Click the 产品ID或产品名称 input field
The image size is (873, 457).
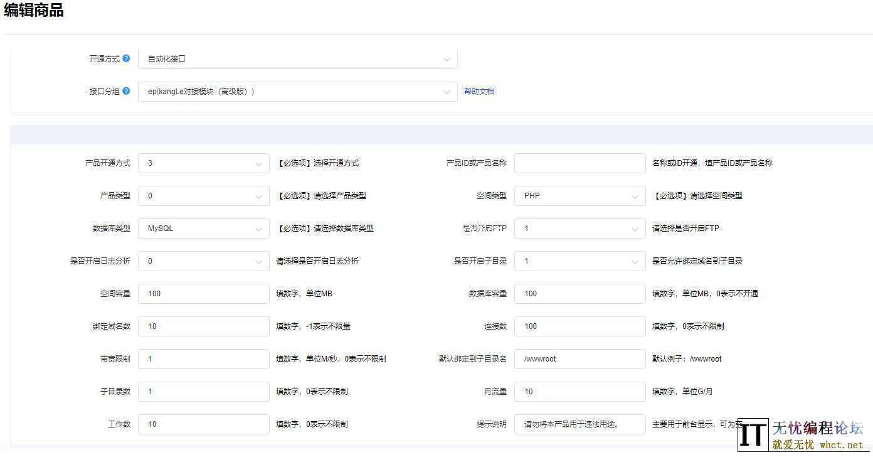pyautogui.click(x=579, y=163)
